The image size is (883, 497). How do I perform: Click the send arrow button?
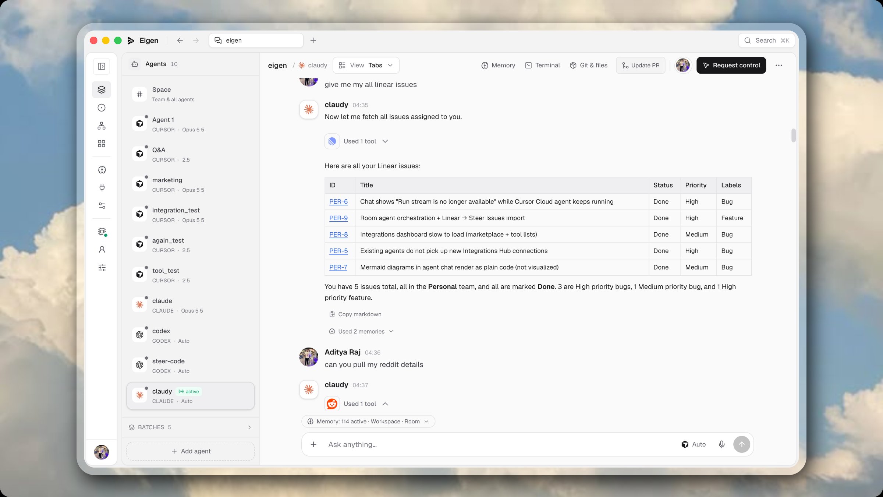click(x=741, y=444)
